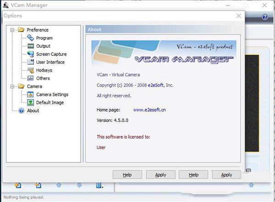Close the Options dialog
275x202 pixels.
pos(238,16)
